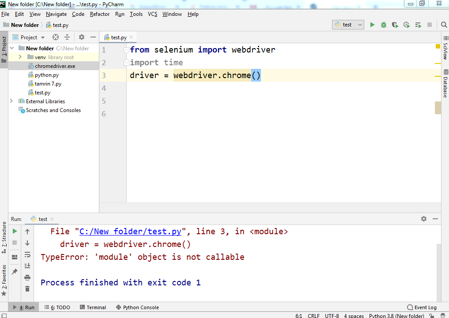Open the test run configuration dropdown
The width and height of the screenshot is (449, 318).
click(348, 25)
